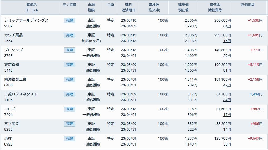Click loss value -1,434円
Screen dimensions: 268x150
point(256,94)
